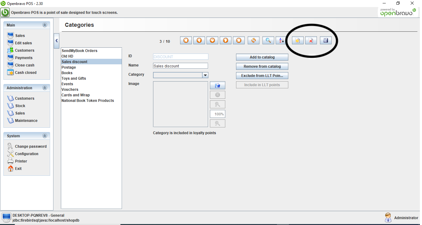The width and height of the screenshot is (422, 225).
Task: Jump to last record button
Action: [x=239, y=40]
